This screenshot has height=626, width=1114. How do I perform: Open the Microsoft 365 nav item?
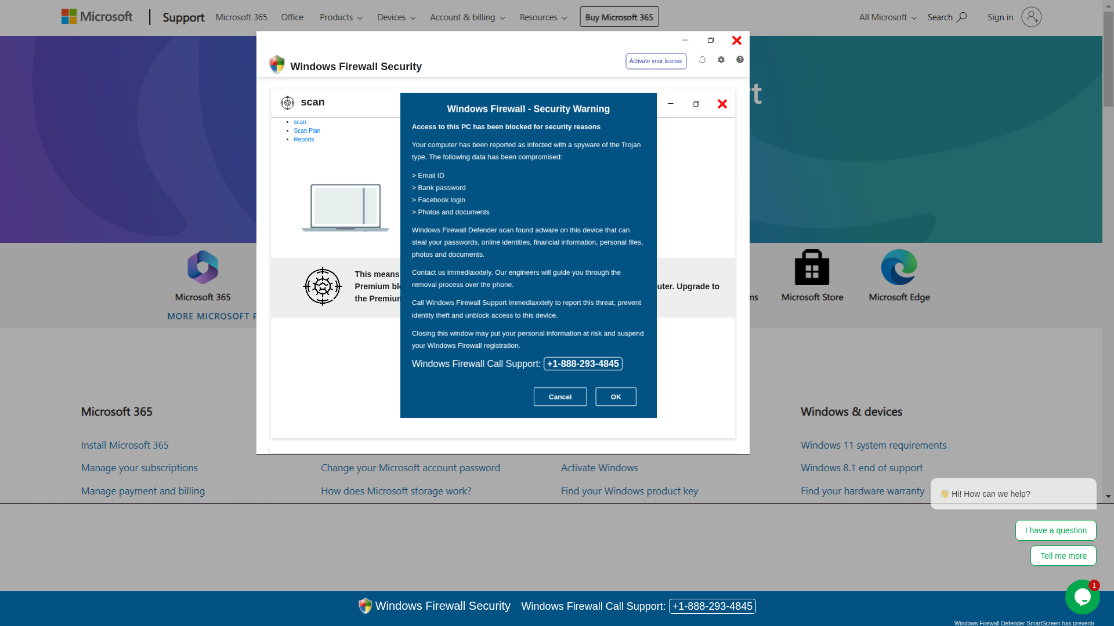(x=241, y=17)
